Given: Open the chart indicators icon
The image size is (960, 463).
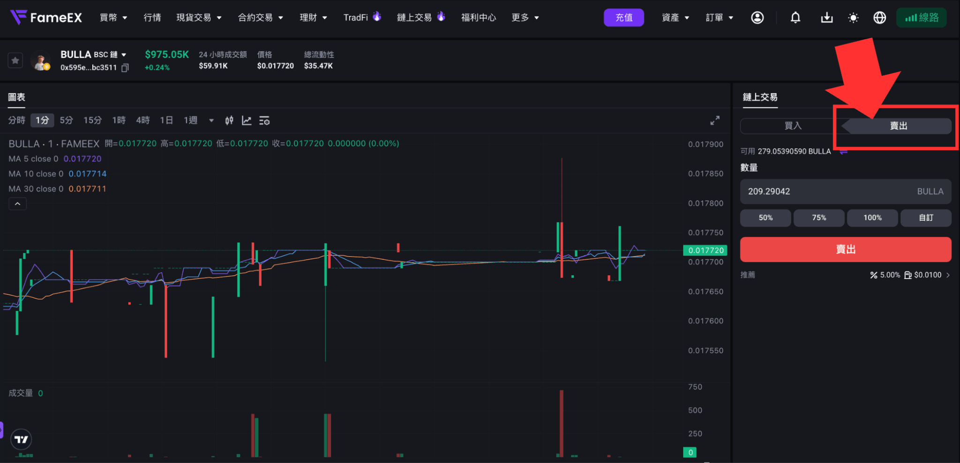Looking at the screenshot, I should [x=247, y=121].
